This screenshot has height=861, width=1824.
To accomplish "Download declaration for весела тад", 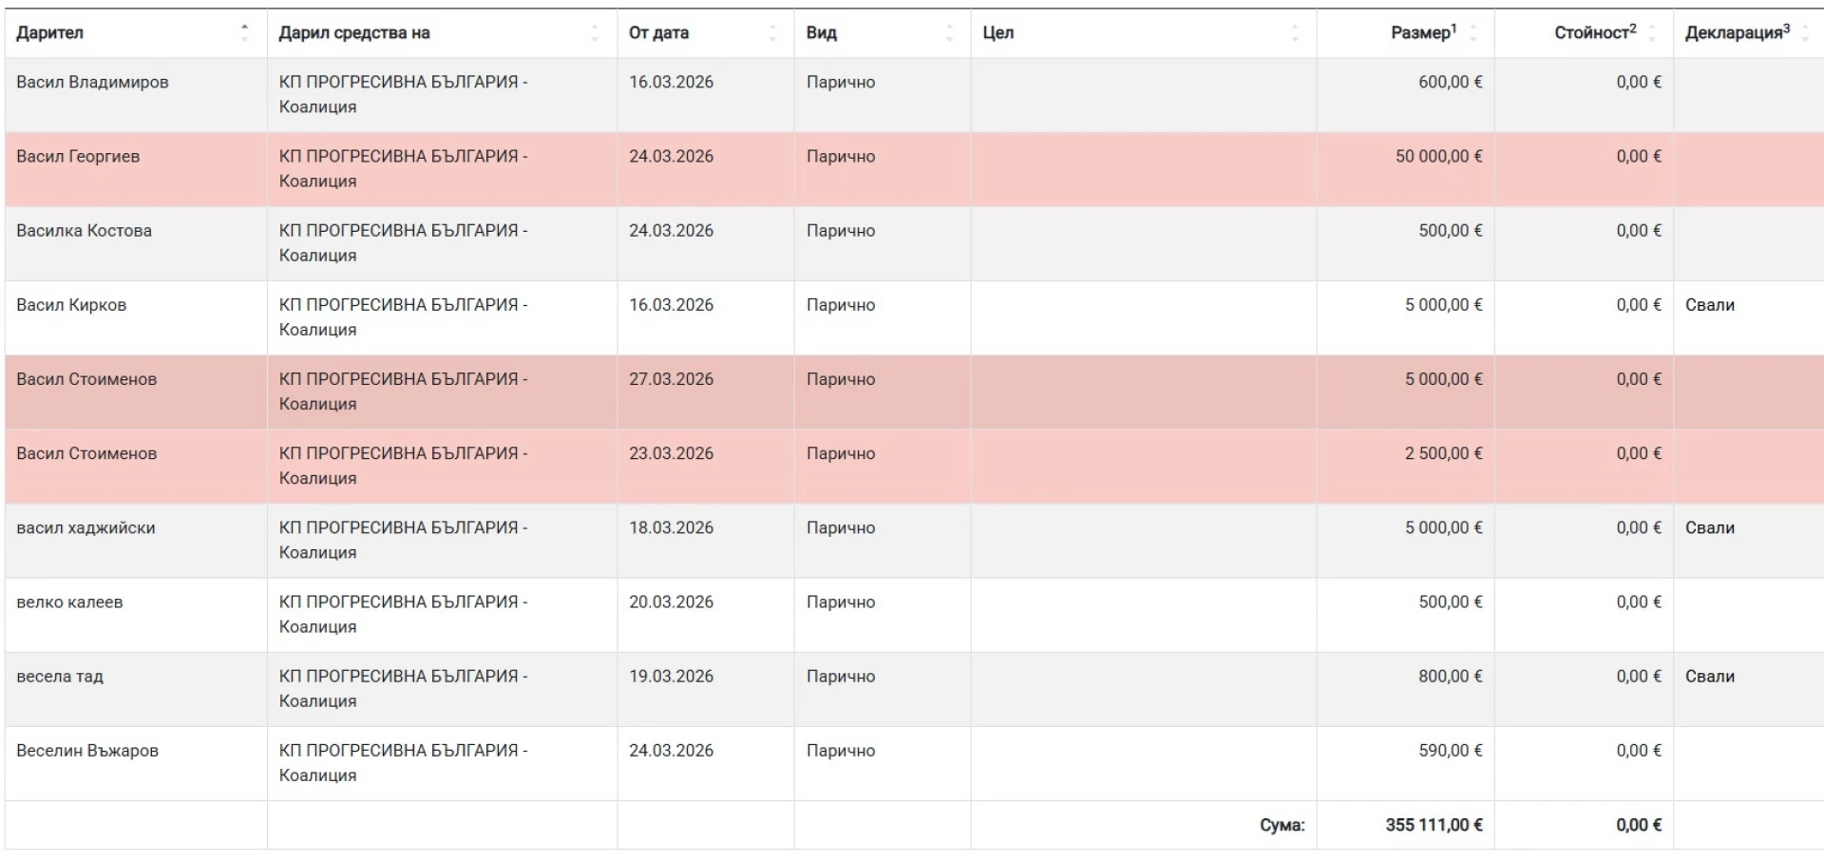I will pyautogui.click(x=1709, y=677).
